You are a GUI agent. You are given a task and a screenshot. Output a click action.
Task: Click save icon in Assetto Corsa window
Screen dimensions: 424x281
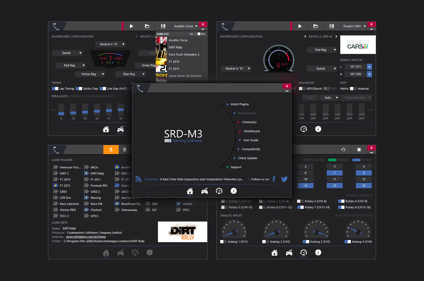pyautogui.click(x=163, y=26)
